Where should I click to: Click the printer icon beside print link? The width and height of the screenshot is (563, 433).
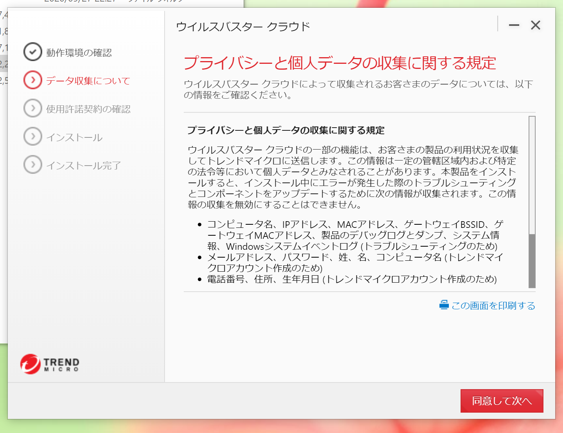tap(444, 305)
